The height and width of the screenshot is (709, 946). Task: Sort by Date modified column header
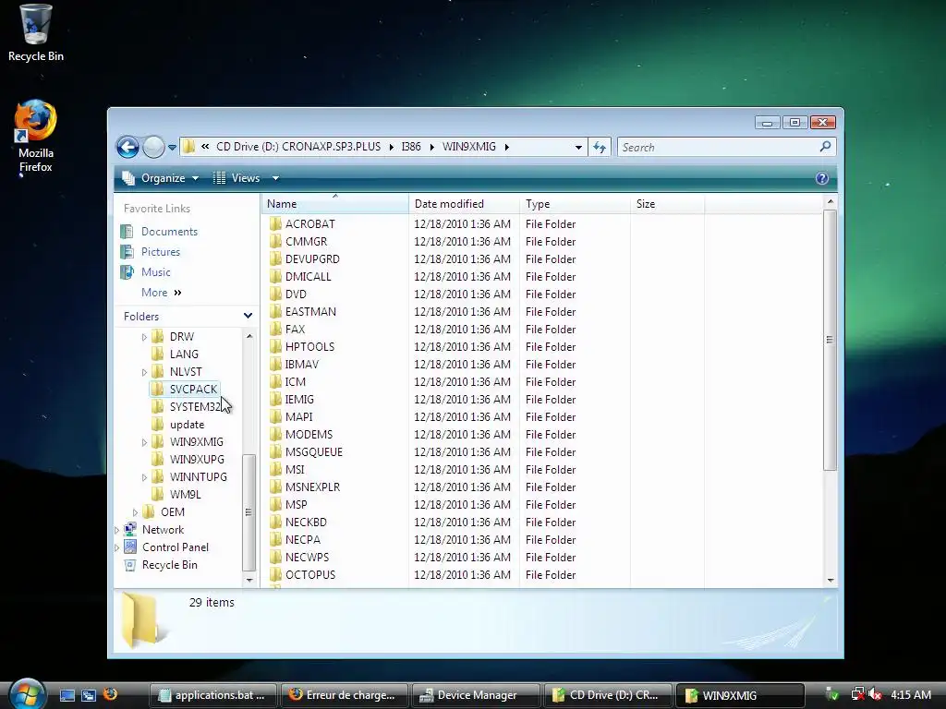click(x=464, y=204)
